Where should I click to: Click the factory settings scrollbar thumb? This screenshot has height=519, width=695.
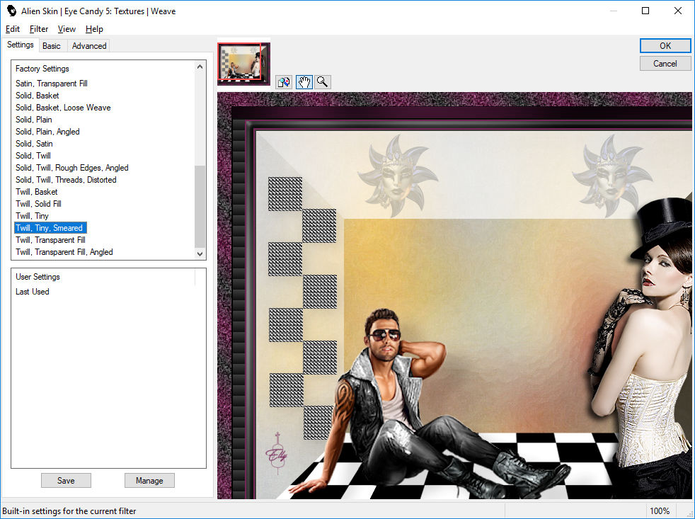tap(200, 206)
